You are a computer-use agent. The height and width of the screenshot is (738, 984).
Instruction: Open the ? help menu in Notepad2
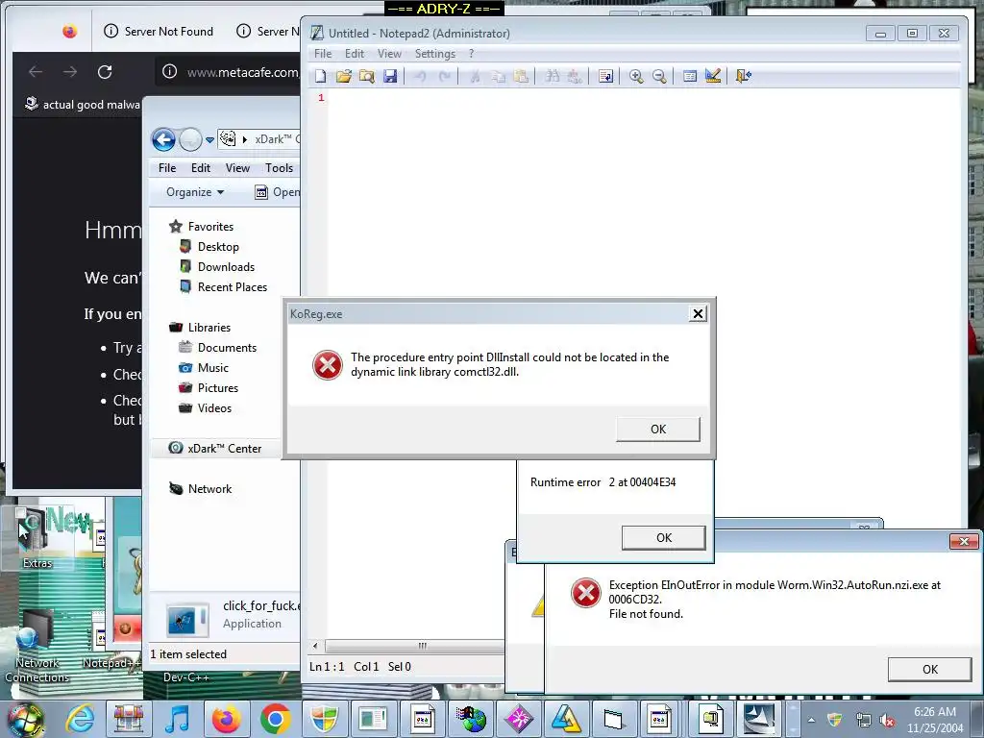click(471, 54)
